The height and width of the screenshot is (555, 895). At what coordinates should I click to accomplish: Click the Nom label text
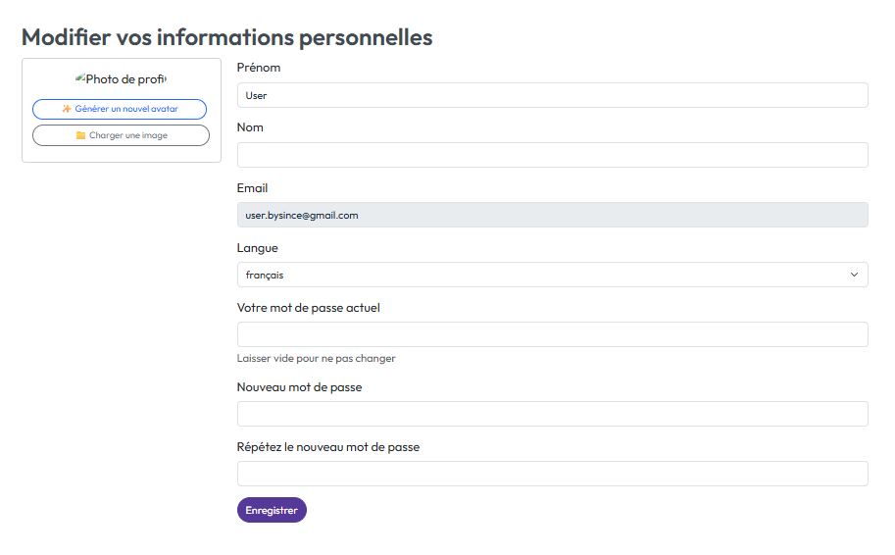250,127
